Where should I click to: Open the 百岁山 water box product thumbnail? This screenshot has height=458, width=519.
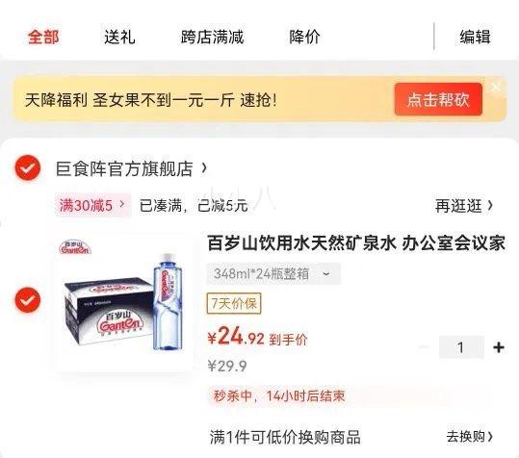coord(123,302)
